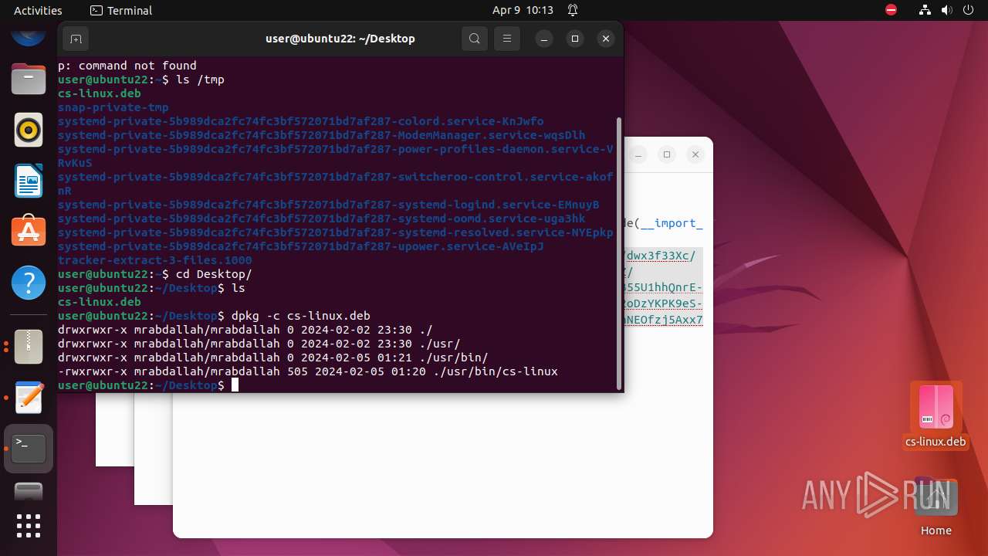Image resolution: width=988 pixels, height=556 pixels.
Task: Click 'ls /tmp' command text
Action: (200, 80)
